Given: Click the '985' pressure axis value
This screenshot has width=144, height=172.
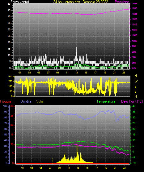Looking at the screenshot, I should coord(134,57).
